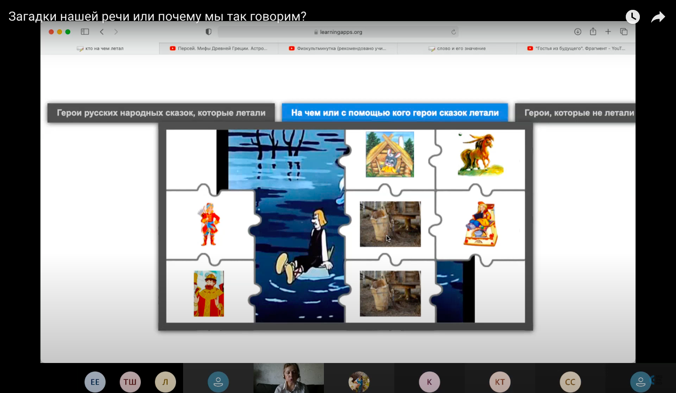Show Safari tab overview icon

pos(624,32)
